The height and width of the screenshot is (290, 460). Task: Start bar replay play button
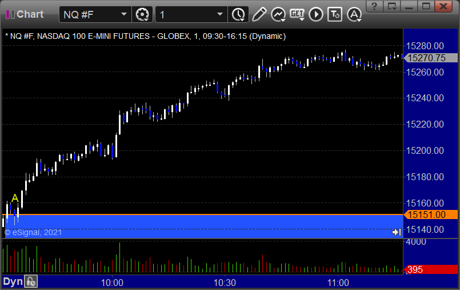point(316,14)
